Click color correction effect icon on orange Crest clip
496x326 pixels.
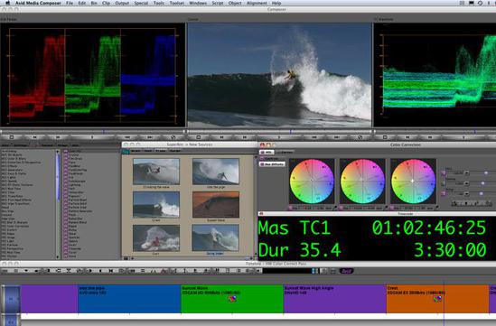click(x=438, y=298)
